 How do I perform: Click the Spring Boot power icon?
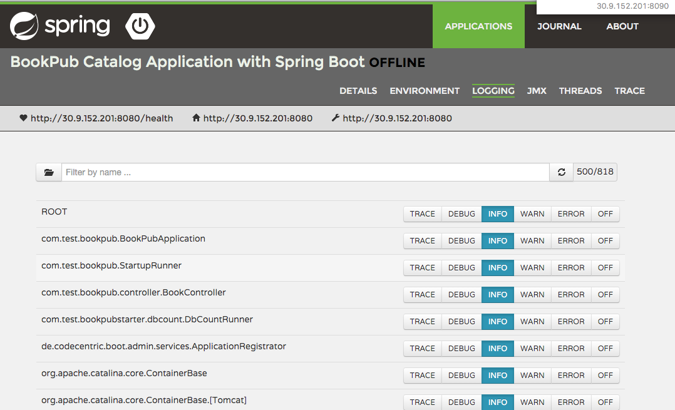click(x=140, y=26)
